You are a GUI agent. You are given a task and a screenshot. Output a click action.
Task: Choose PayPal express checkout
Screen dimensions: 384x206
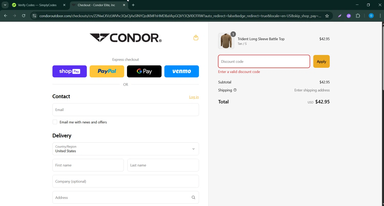point(107,71)
